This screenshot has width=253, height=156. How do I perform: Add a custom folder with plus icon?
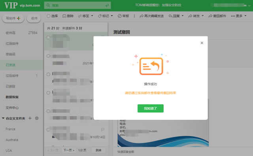(30, 118)
